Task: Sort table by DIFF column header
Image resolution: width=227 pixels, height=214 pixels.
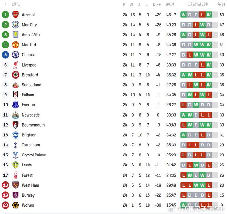Action: pyautogui.click(x=157, y=5)
